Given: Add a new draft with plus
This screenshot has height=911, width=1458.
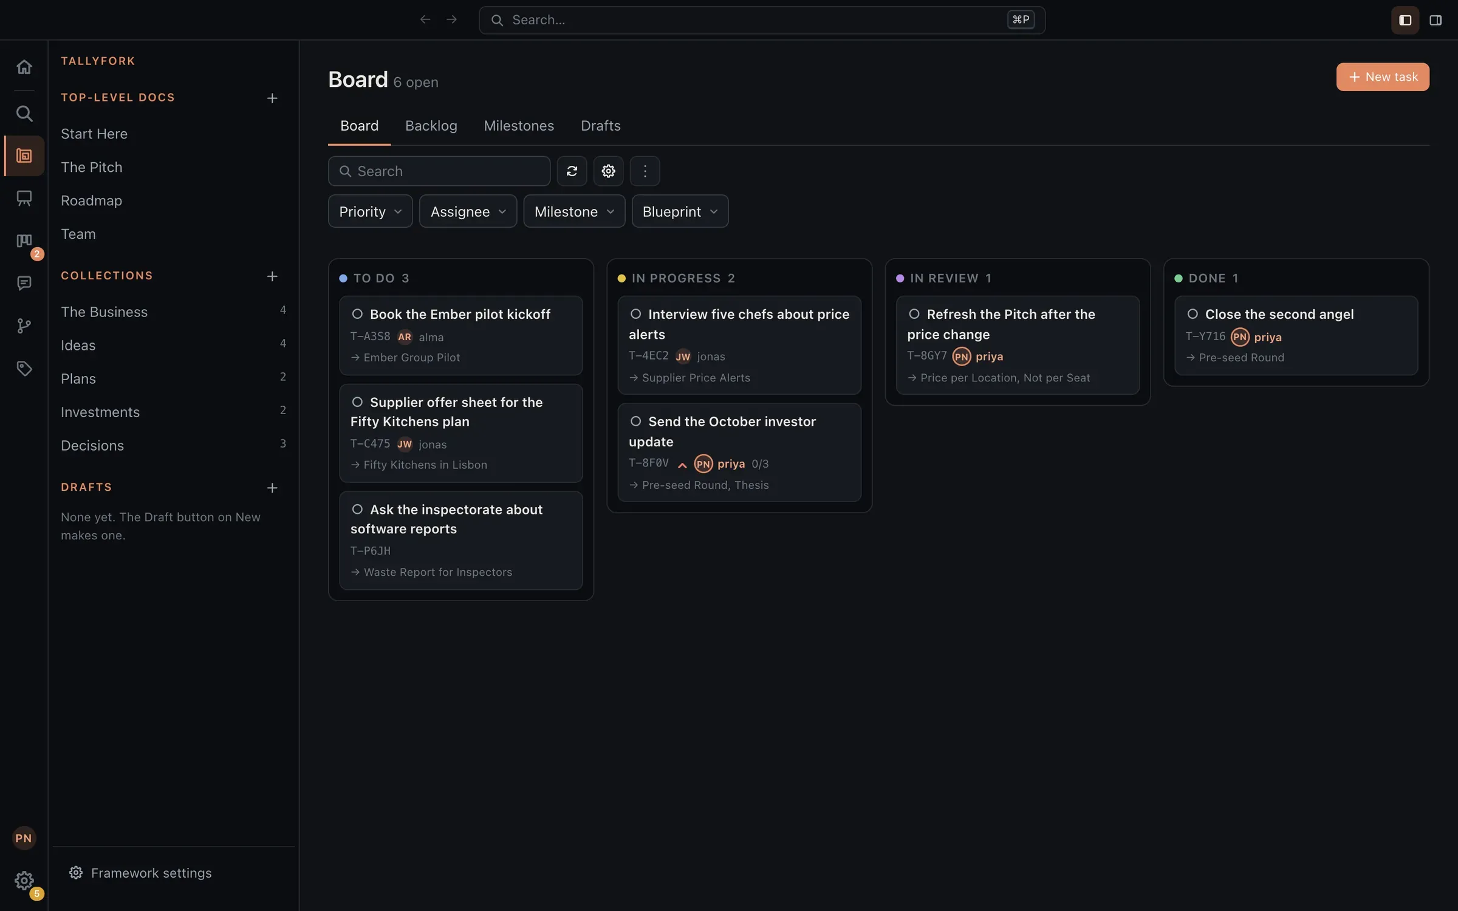Looking at the screenshot, I should coord(272,488).
